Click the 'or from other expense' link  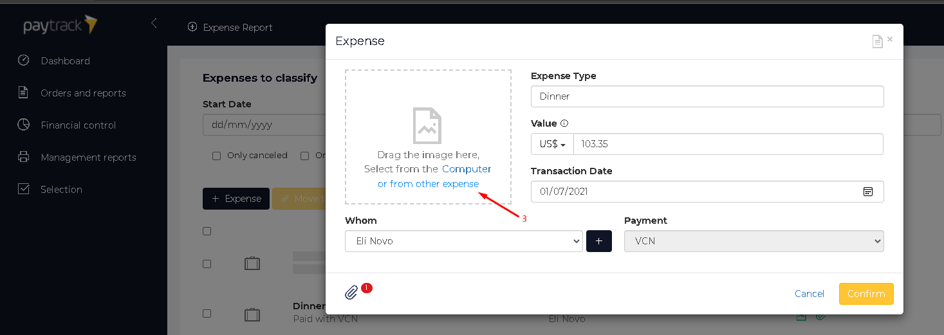click(428, 184)
